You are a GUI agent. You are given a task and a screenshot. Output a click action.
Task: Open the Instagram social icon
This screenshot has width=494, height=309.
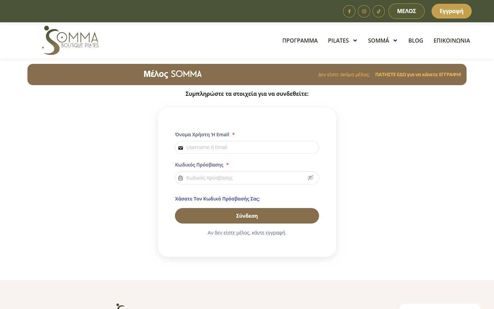pyautogui.click(x=364, y=11)
